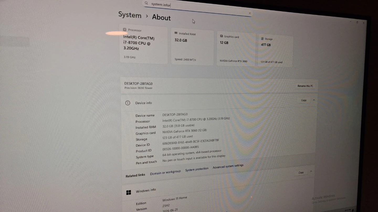
Task: Click the Windows logo icon
Action: [129, 193]
